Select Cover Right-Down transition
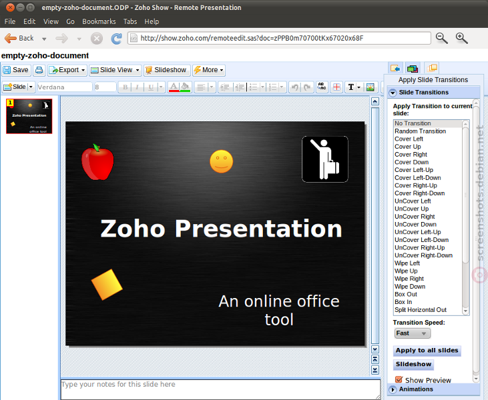The width and height of the screenshot is (488, 400). pyautogui.click(x=428, y=193)
